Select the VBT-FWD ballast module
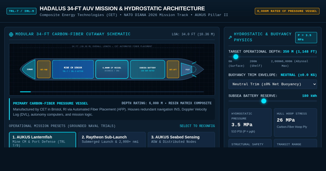The height and width of the screenshot is (171, 326). 44,69
